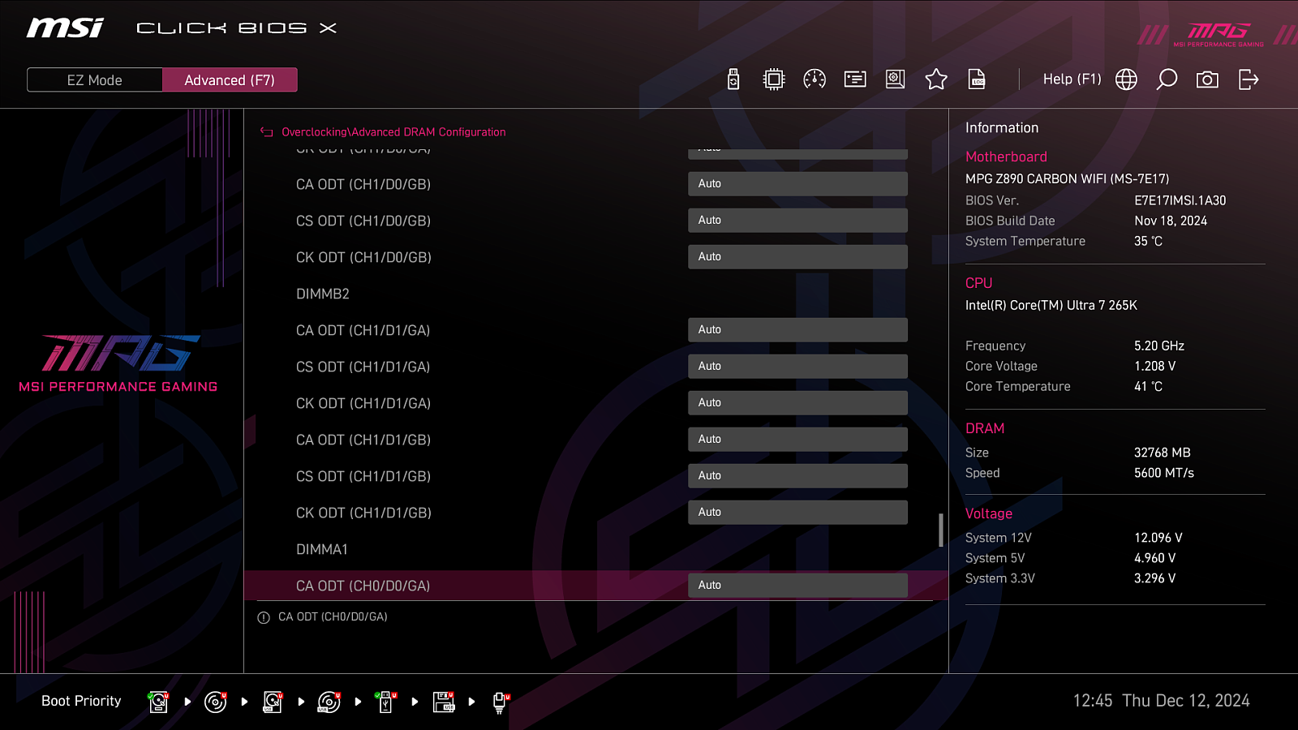Open CS ODT (CH1/D1/GA) Auto dropdown
The height and width of the screenshot is (730, 1298).
coord(797,367)
